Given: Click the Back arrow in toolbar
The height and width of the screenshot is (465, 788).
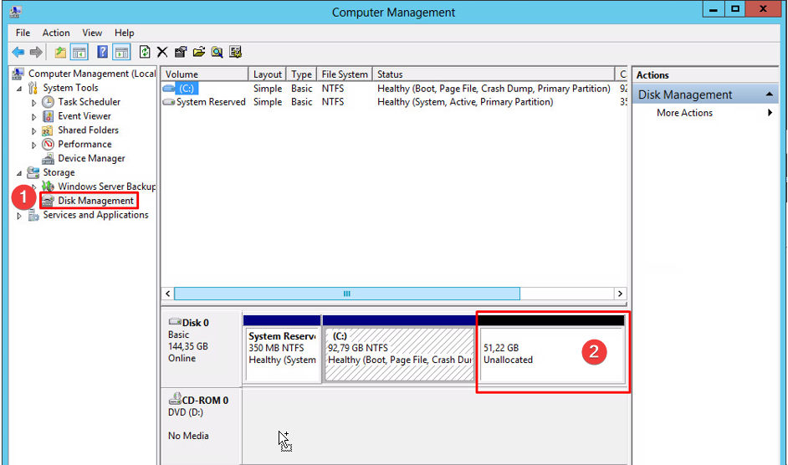Looking at the screenshot, I should (x=18, y=52).
